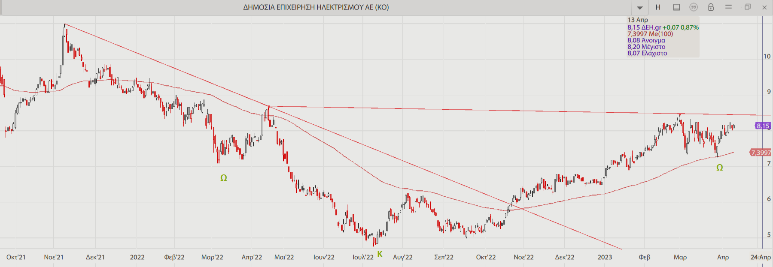Click the Ιουλ'22 date label
Image resolution: width=773 pixels, height=267 pixels.
point(363,257)
